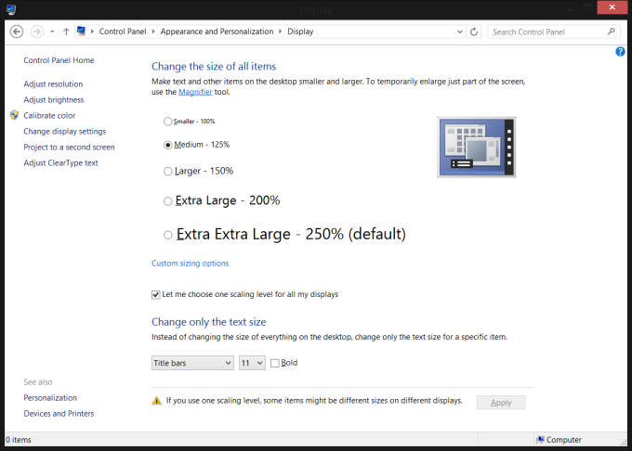The width and height of the screenshot is (632, 451).
Task: Click the computer icon in address bar
Action: click(82, 31)
